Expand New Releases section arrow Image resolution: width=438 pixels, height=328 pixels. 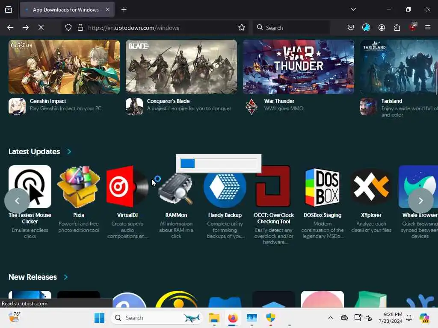click(65, 277)
